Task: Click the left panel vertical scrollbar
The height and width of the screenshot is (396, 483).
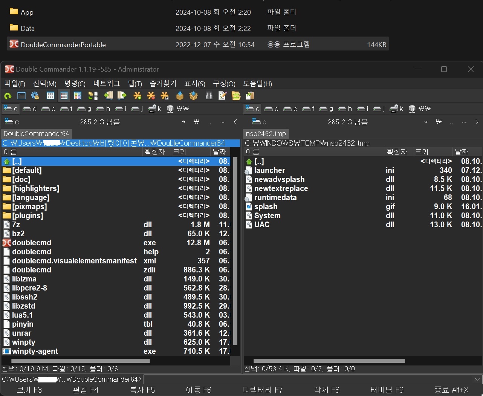Action: [x=235, y=251]
